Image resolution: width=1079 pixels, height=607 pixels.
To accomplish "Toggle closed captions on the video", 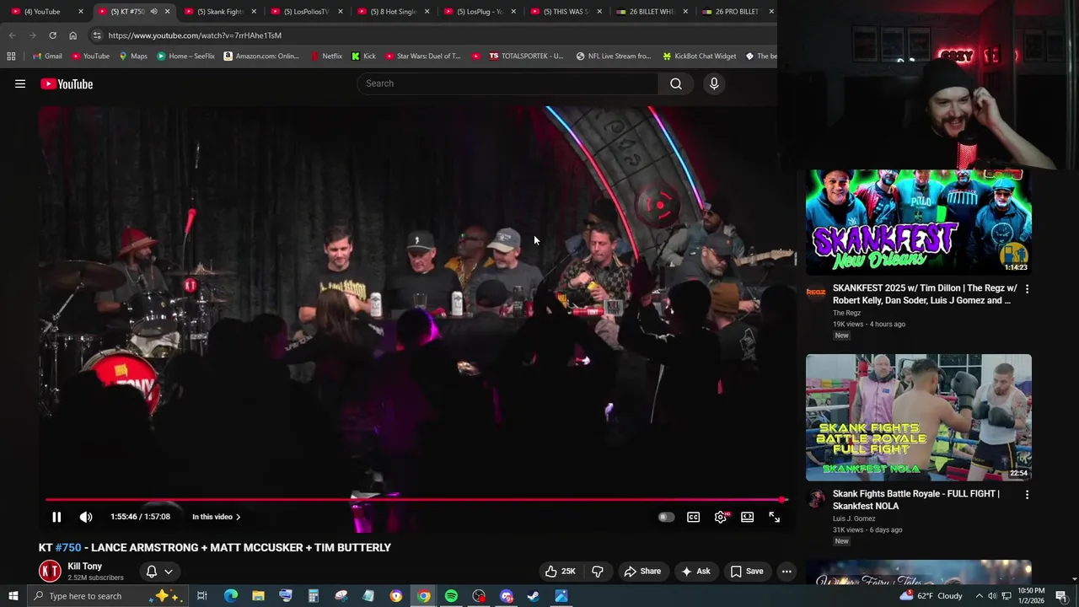I will [x=693, y=517].
